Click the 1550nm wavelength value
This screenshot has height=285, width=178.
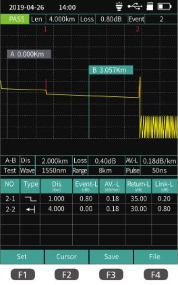(x=54, y=171)
